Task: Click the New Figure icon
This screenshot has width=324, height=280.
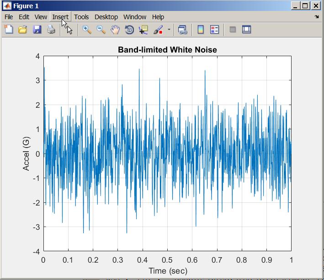Action: (9, 30)
